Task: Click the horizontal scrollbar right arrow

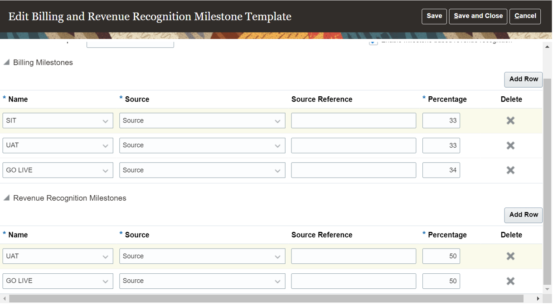Action: pyautogui.click(x=538, y=299)
